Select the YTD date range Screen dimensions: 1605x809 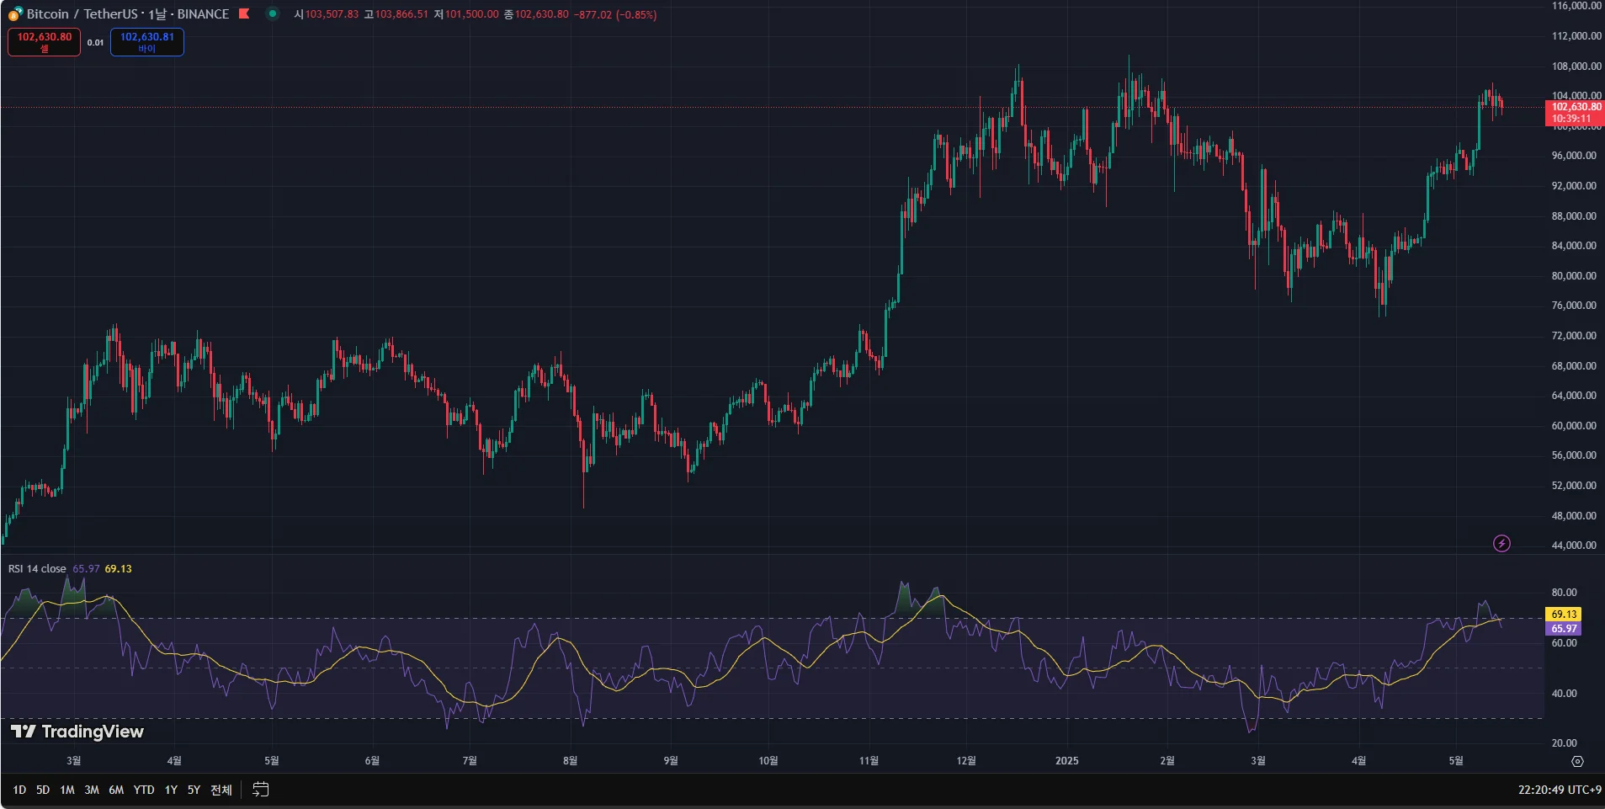click(x=144, y=790)
